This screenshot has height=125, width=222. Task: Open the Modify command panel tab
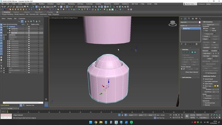pyautogui.click(x=185, y=18)
